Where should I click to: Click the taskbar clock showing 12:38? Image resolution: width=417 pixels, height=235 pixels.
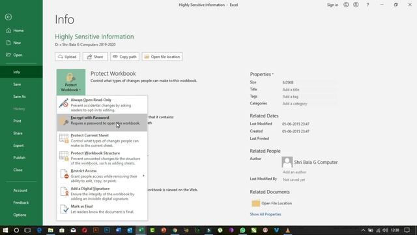pos(395,230)
